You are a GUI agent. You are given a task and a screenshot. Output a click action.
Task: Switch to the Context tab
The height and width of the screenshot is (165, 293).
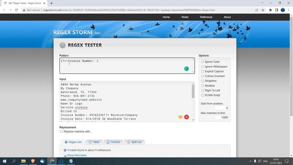(x=113, y=142)
